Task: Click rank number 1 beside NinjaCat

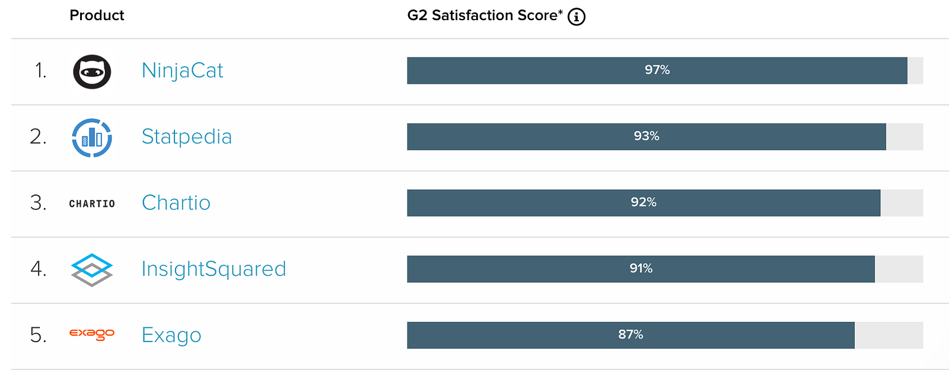Action: pos(40,71)
